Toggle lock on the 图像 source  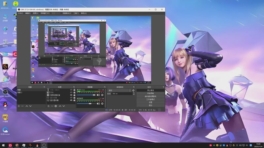(x=74, y=92)
